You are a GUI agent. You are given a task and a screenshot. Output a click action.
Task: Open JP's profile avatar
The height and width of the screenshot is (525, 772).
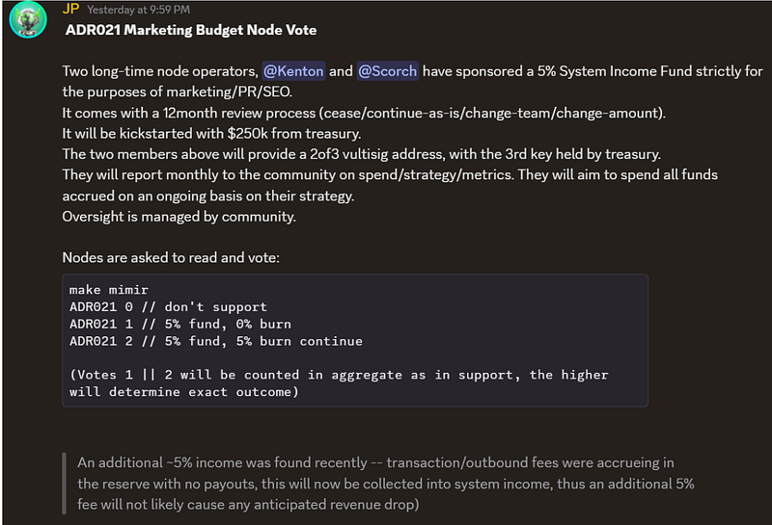(28, 19)
